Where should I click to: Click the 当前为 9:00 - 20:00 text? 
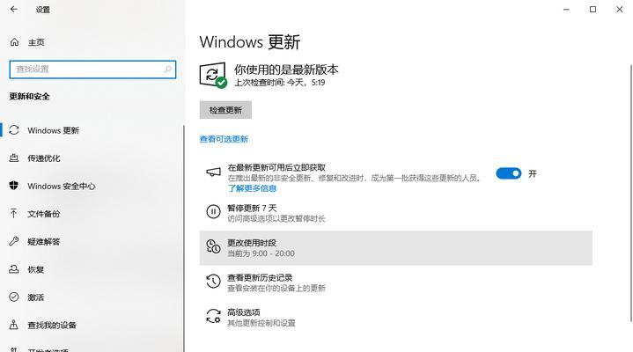[x=261, y=253]
